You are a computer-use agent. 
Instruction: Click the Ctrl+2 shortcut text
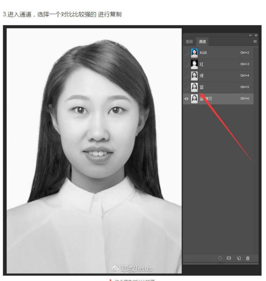click(x=245, y=52)
